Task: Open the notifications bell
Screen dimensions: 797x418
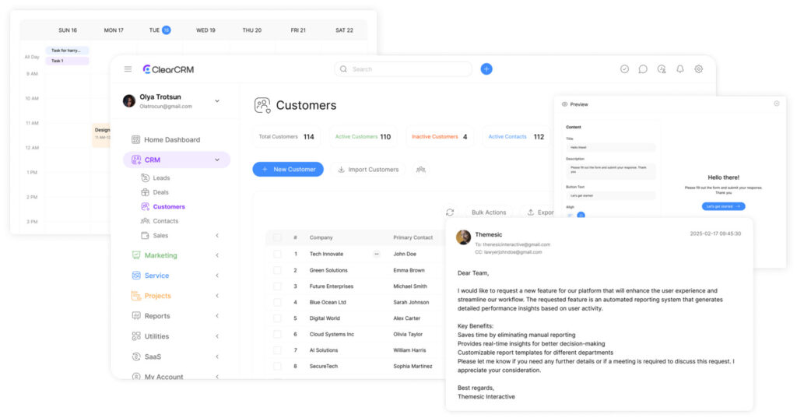Action: pyautogui.click(x=679, y=69)
